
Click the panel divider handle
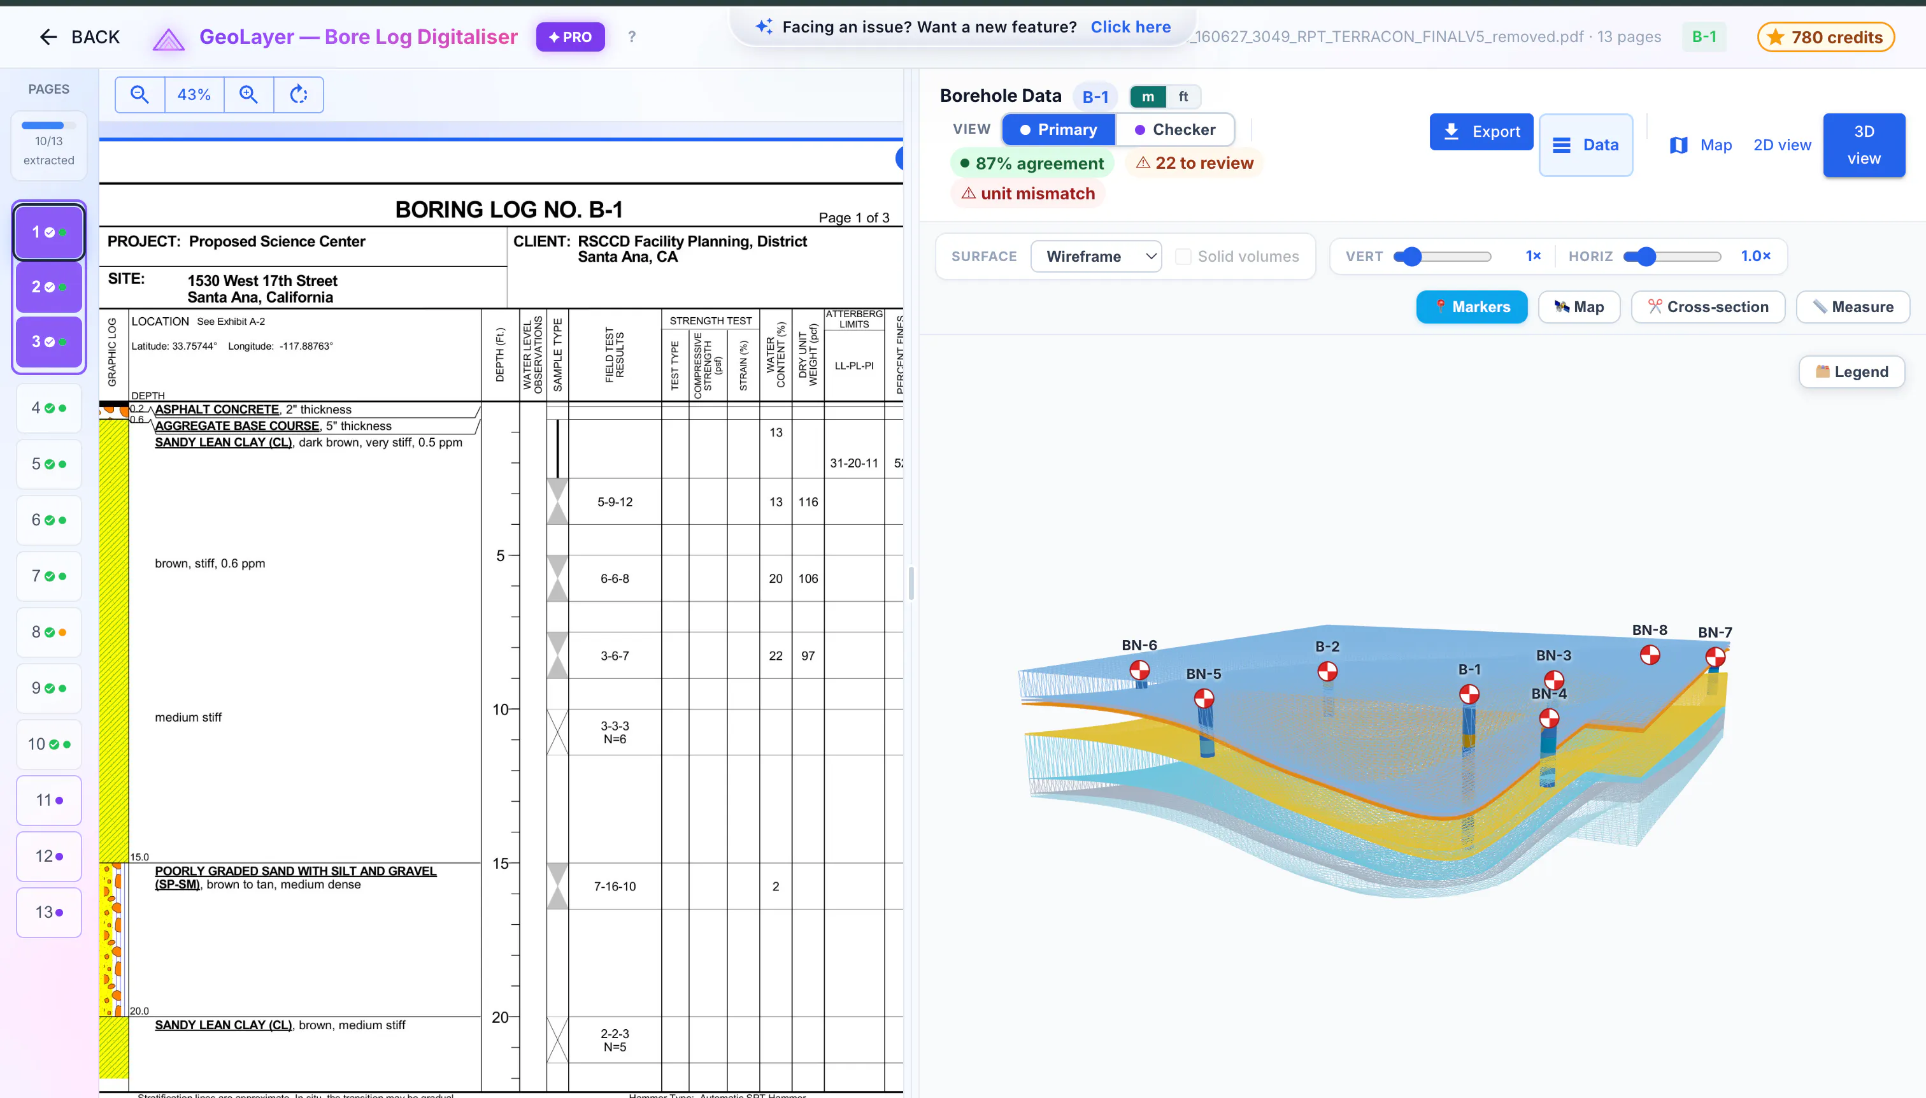pos(911,583)
